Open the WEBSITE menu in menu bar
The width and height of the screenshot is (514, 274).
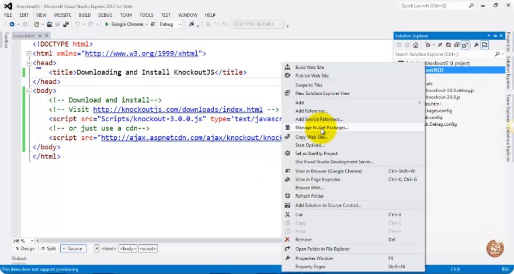(62, 15)
